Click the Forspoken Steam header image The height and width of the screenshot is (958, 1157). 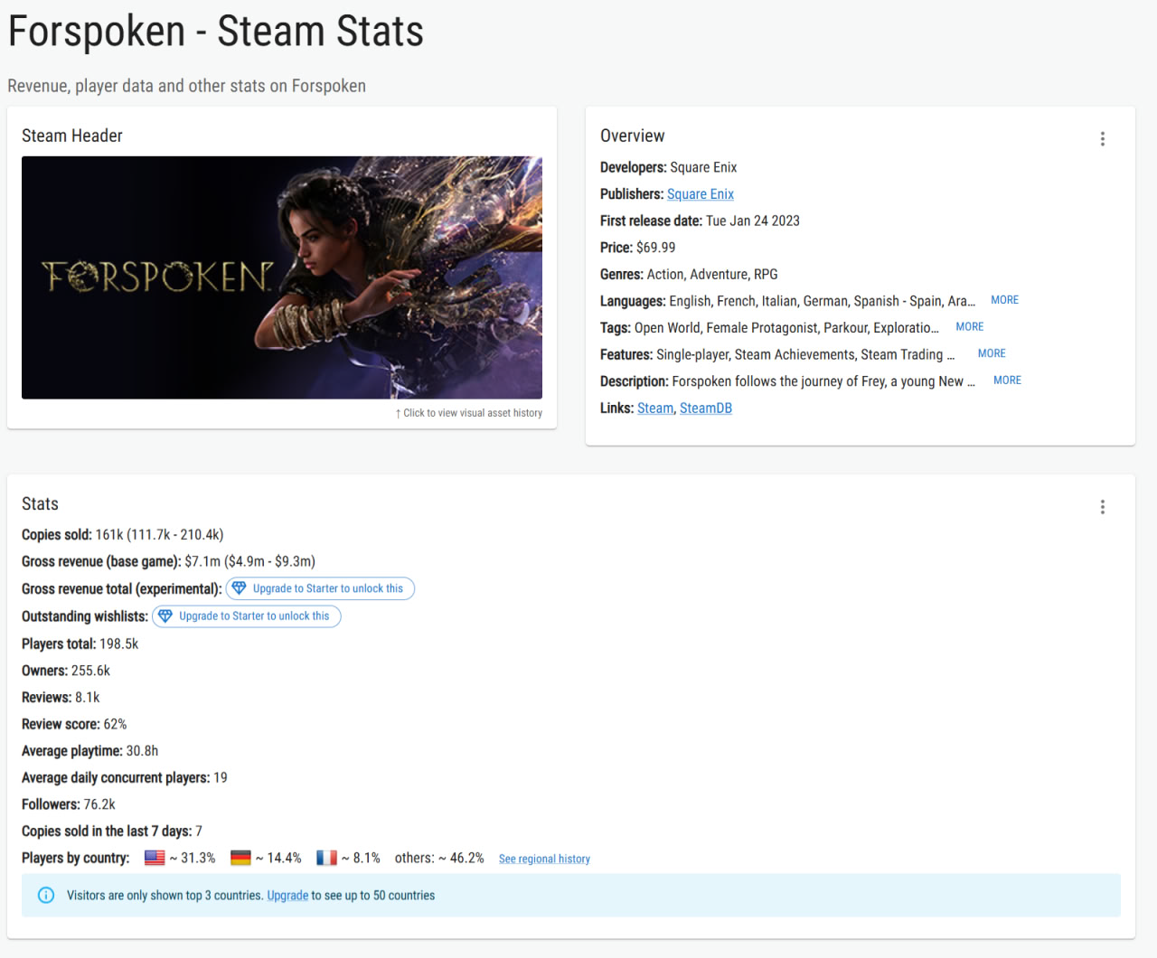coord(282,277)
